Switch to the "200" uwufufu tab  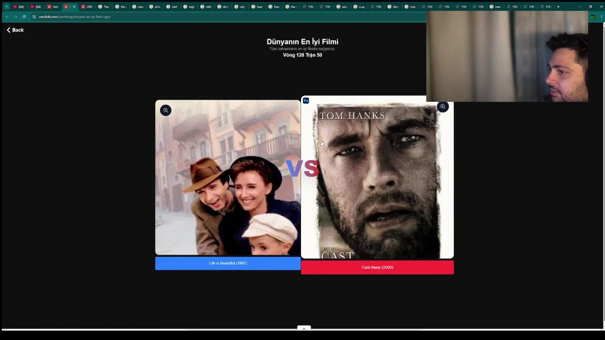[87, 7]
